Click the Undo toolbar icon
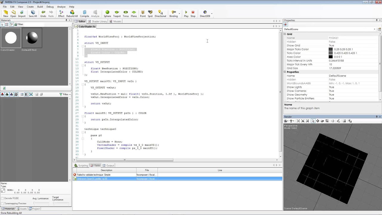 click(x=43, y=14)
